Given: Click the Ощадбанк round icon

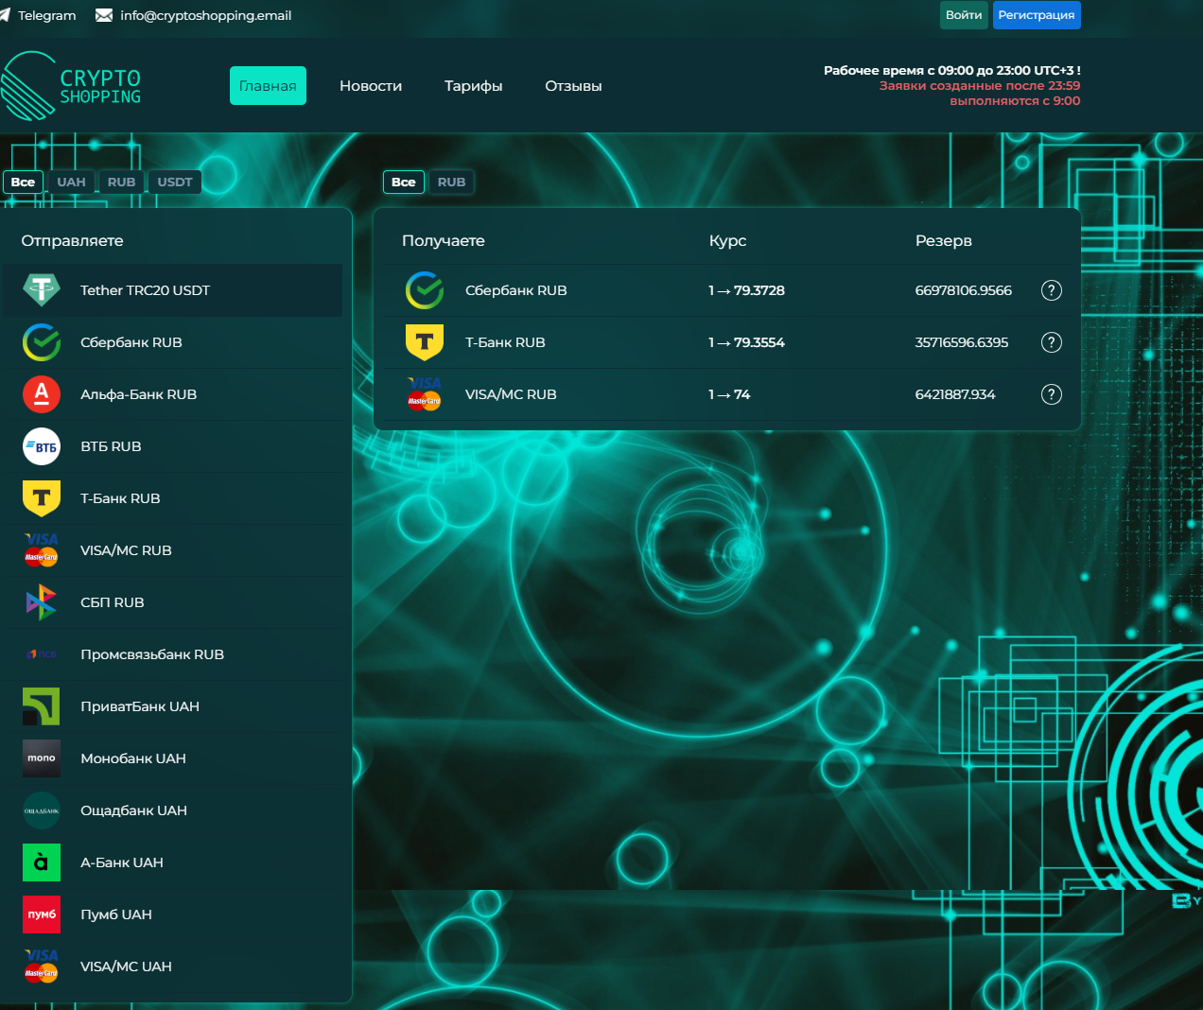Looking at the screenshot, I should [42, 810].
